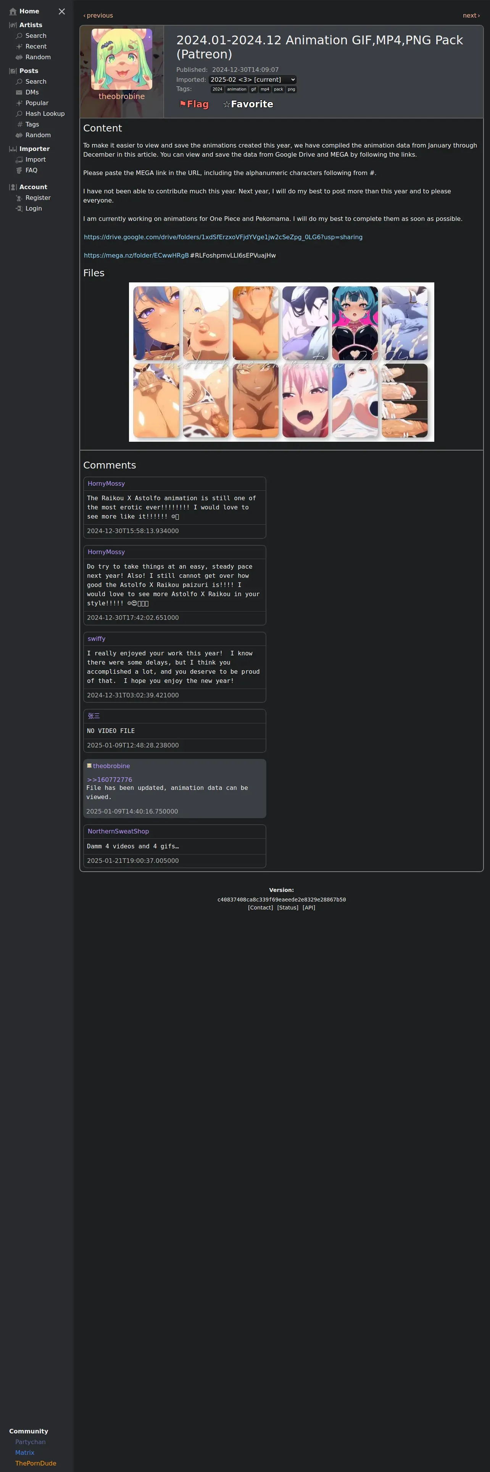Go to next post
Image resolution: width=490 pixels, height=1472 pixels.
[471, 15]
